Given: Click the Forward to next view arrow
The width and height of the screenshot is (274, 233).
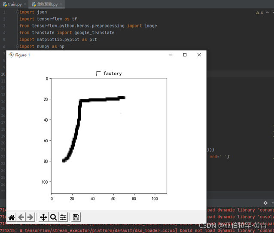Looking at the screenshot, I should point(30,218).
